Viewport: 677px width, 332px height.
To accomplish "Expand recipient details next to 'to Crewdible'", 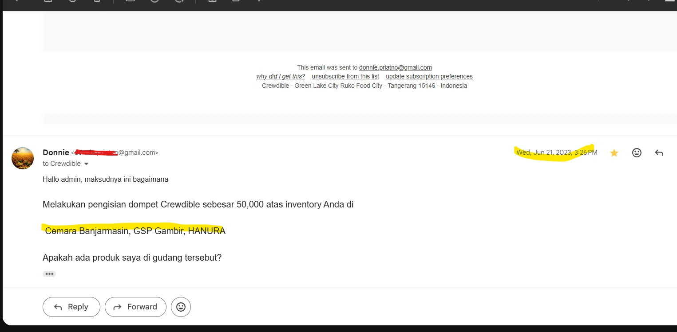I will pyautogui.click(x=87, y=164).
